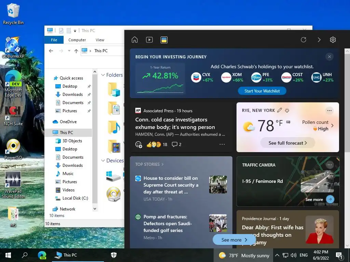Select the UNH stock icon
Image resolution: width=350 pixels, height=262 pixels.
click(x=316, y=77)
